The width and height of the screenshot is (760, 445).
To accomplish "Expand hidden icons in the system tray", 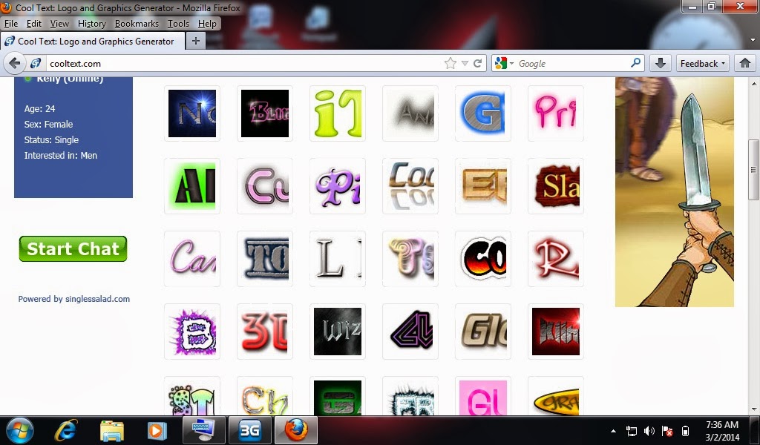I will pos(613,430).
